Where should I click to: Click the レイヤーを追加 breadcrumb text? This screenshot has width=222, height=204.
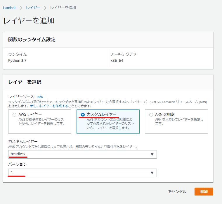pos(63,8)
